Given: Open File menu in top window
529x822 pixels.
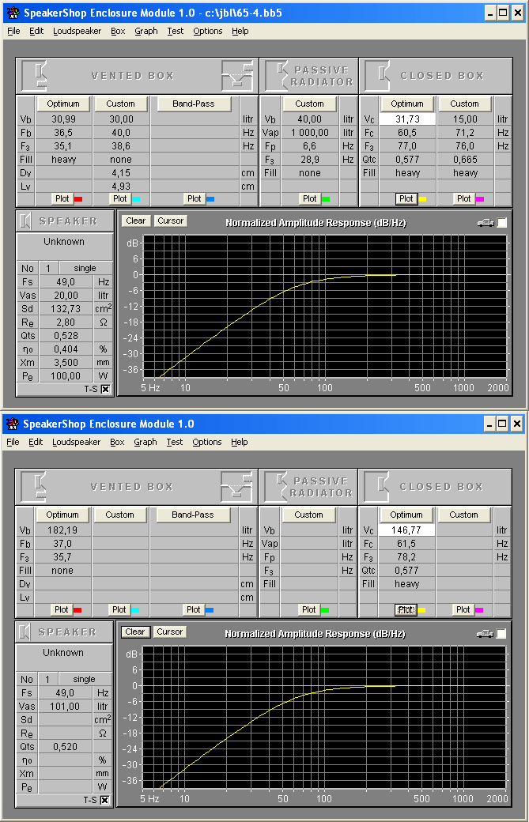Looking at the screenshot, I should click(13, 31).
